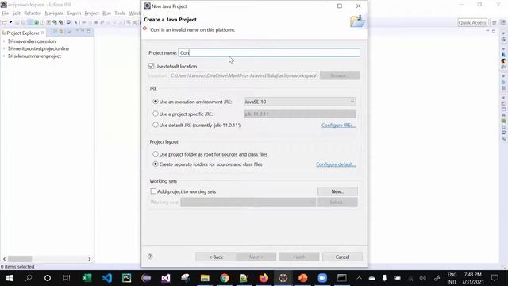Click the OneDrive cloud icon in system tray

pos(372,278)
